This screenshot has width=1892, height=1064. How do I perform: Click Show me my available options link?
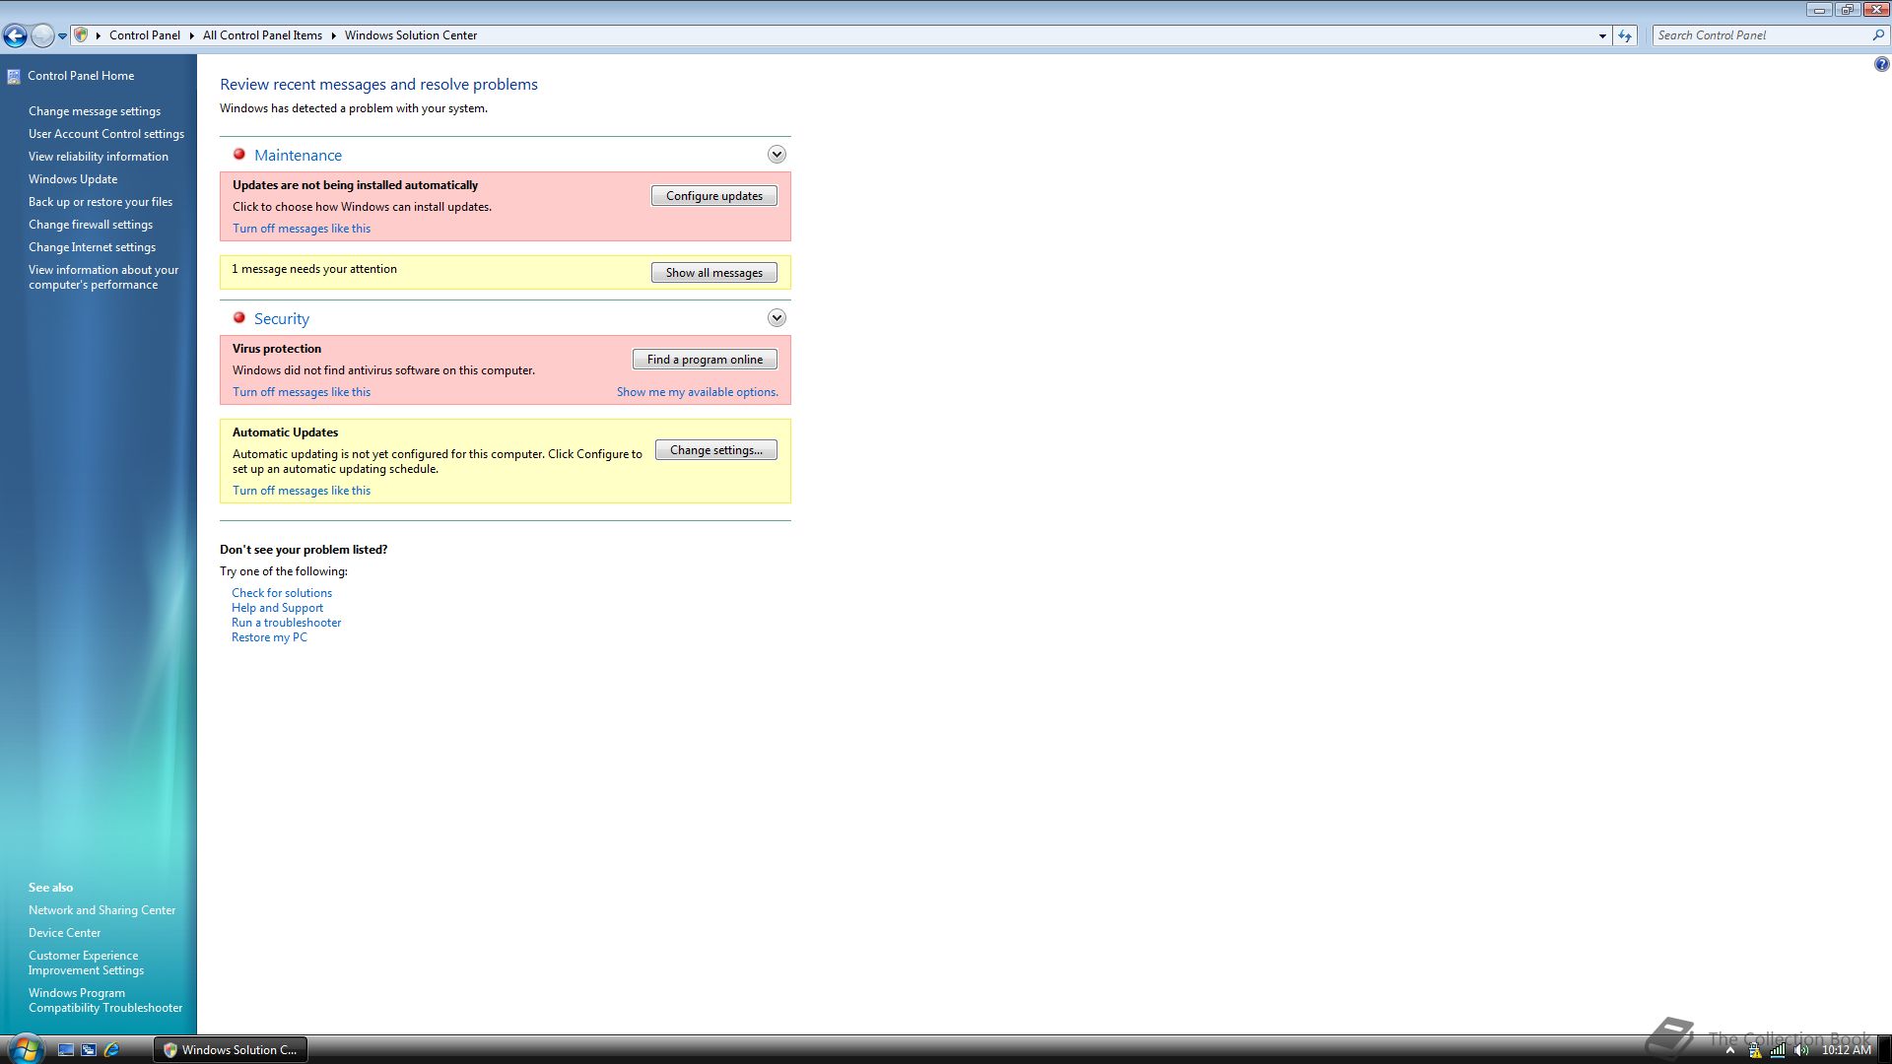[x=698, y=392]
